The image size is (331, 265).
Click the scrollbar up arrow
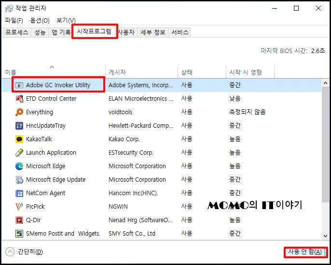point(325,83)
